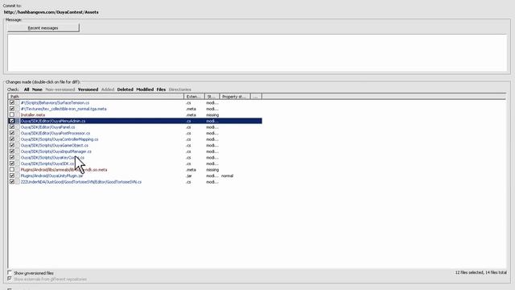Uncheck OuyaUnityPlugin.jar checkbox
This screenshot has height=290, width=515.
[x=12, y=176]
